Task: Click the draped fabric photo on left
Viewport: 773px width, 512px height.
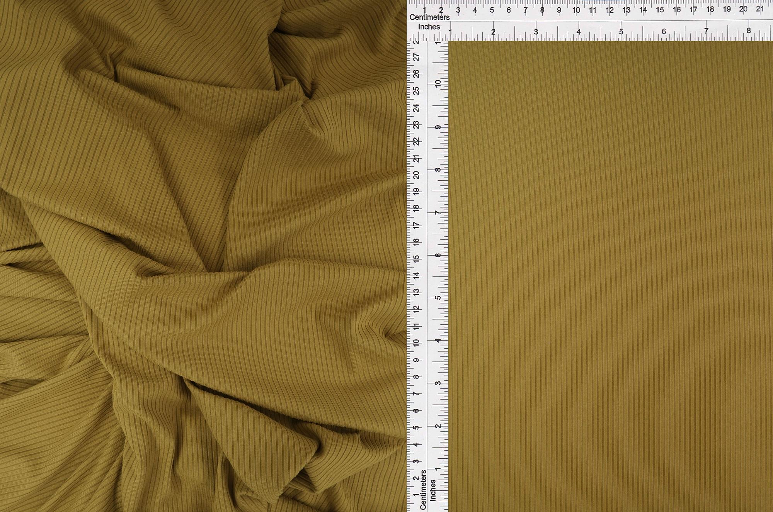Action: 203,256
